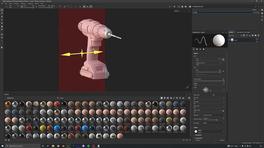
Task: Adjust the Flow slider in Properties
Action: click(x=208, y=72)
